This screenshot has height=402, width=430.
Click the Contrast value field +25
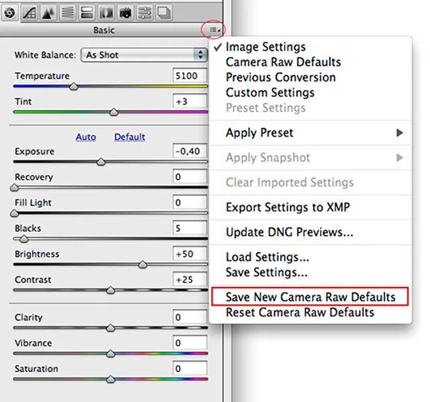pyautogui.click(x=190, y=280)
